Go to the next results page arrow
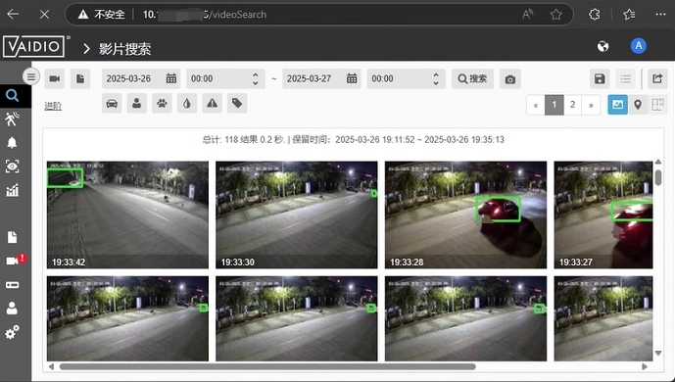The width and height of the screenshot is (675, 382). tap(591, 105)
